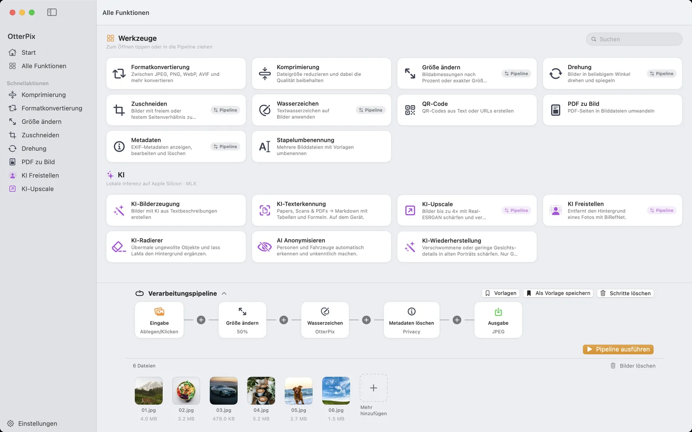This screenshot has height=432, width=692.
Task: Select the 04.jpg coffee thumbnail
Action: [x=261, y=391]
